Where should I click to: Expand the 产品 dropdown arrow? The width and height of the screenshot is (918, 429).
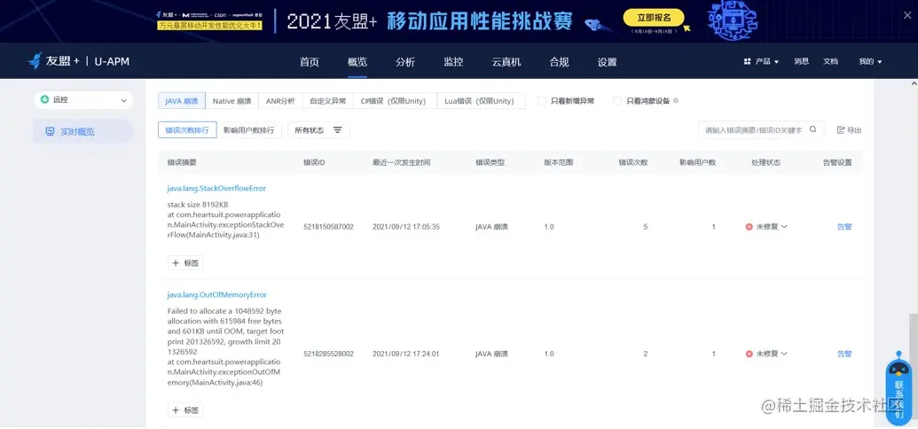776,62
